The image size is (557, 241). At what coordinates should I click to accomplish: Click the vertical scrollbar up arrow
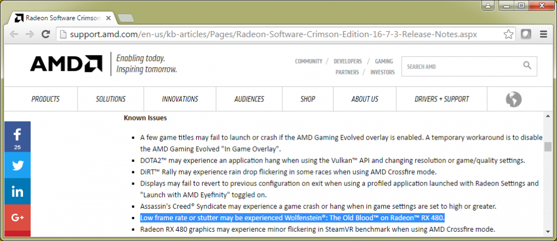tap(548, 116)
